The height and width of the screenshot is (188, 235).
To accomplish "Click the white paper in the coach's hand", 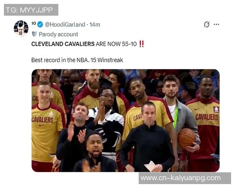I will (x=151, y=166).
